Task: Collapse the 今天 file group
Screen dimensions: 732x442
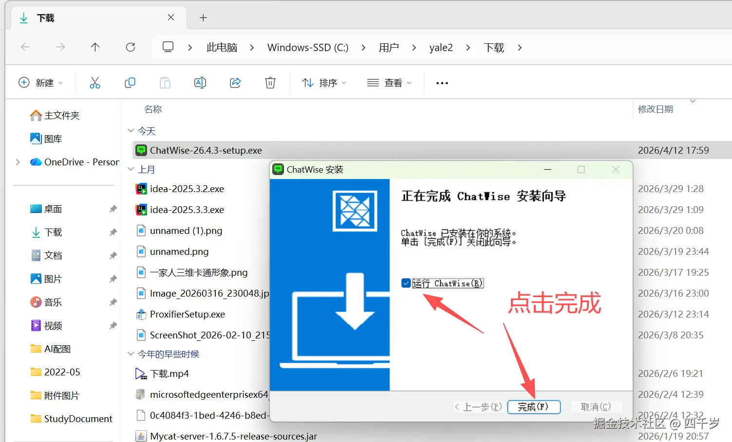Action: click(x=131, y=131)
